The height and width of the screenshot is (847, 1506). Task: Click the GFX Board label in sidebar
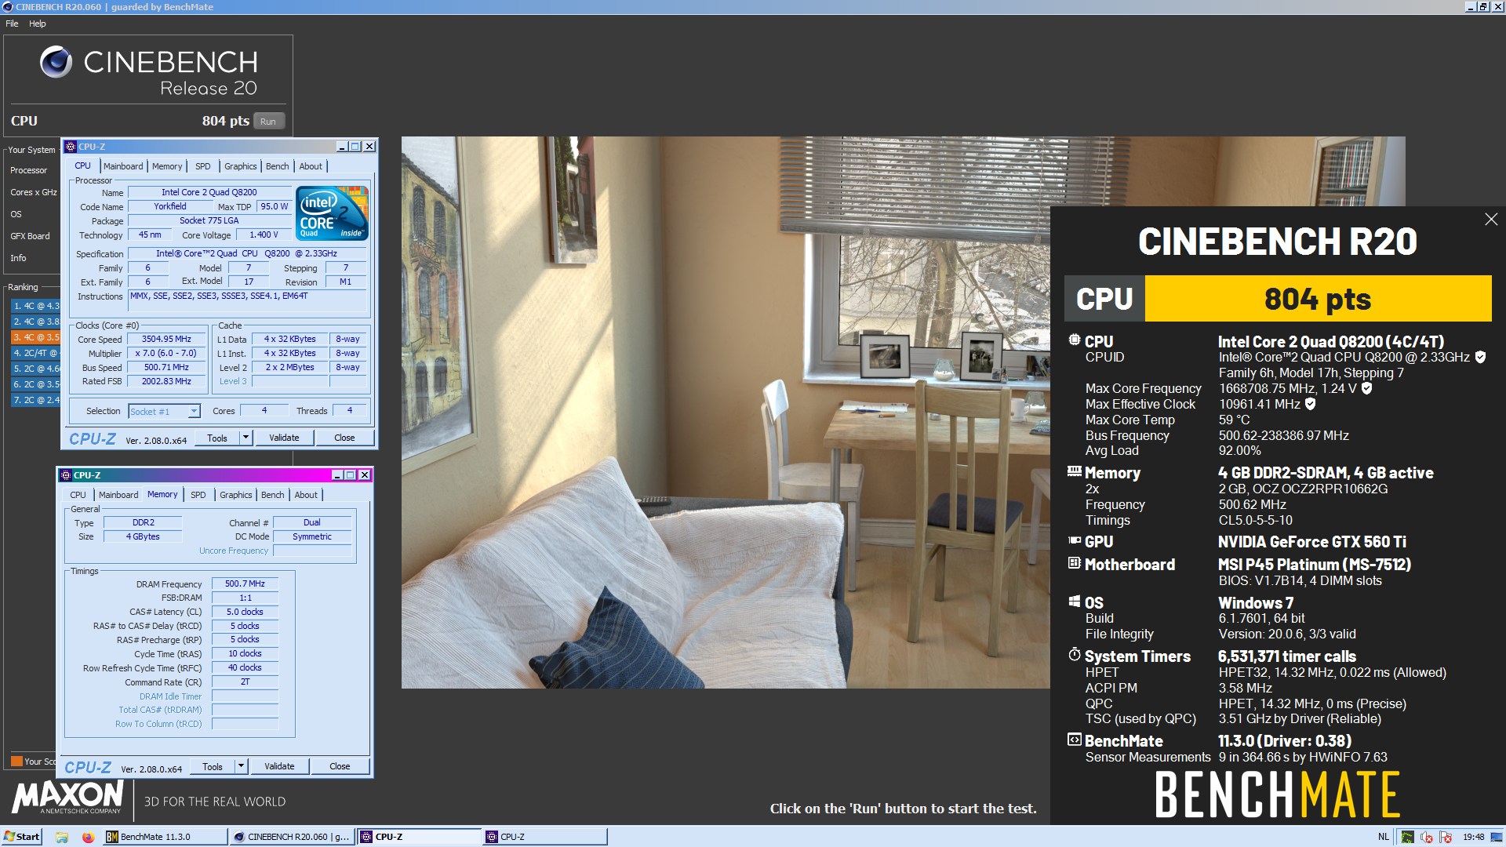(x=30, y=236)
